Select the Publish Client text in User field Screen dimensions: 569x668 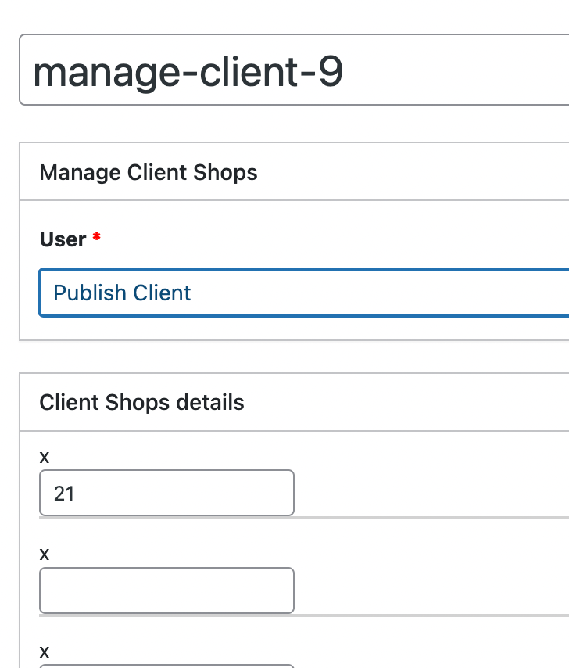click(x=122, y=293)
